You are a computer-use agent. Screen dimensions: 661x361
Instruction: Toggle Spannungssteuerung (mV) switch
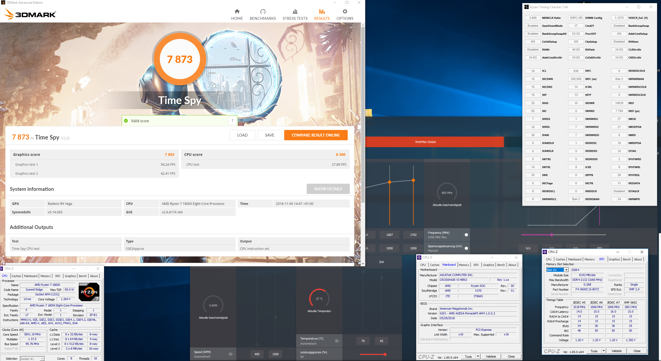(x=466, y=248)
